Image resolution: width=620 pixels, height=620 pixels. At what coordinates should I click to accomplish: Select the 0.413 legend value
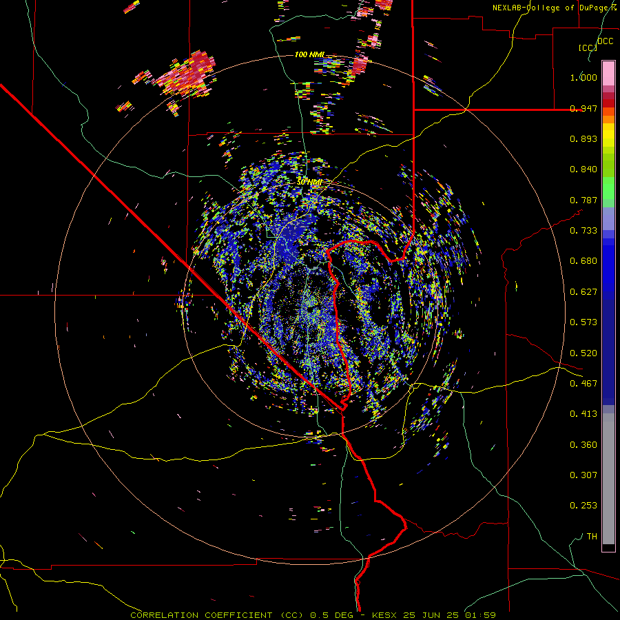(x=583, y=414)
